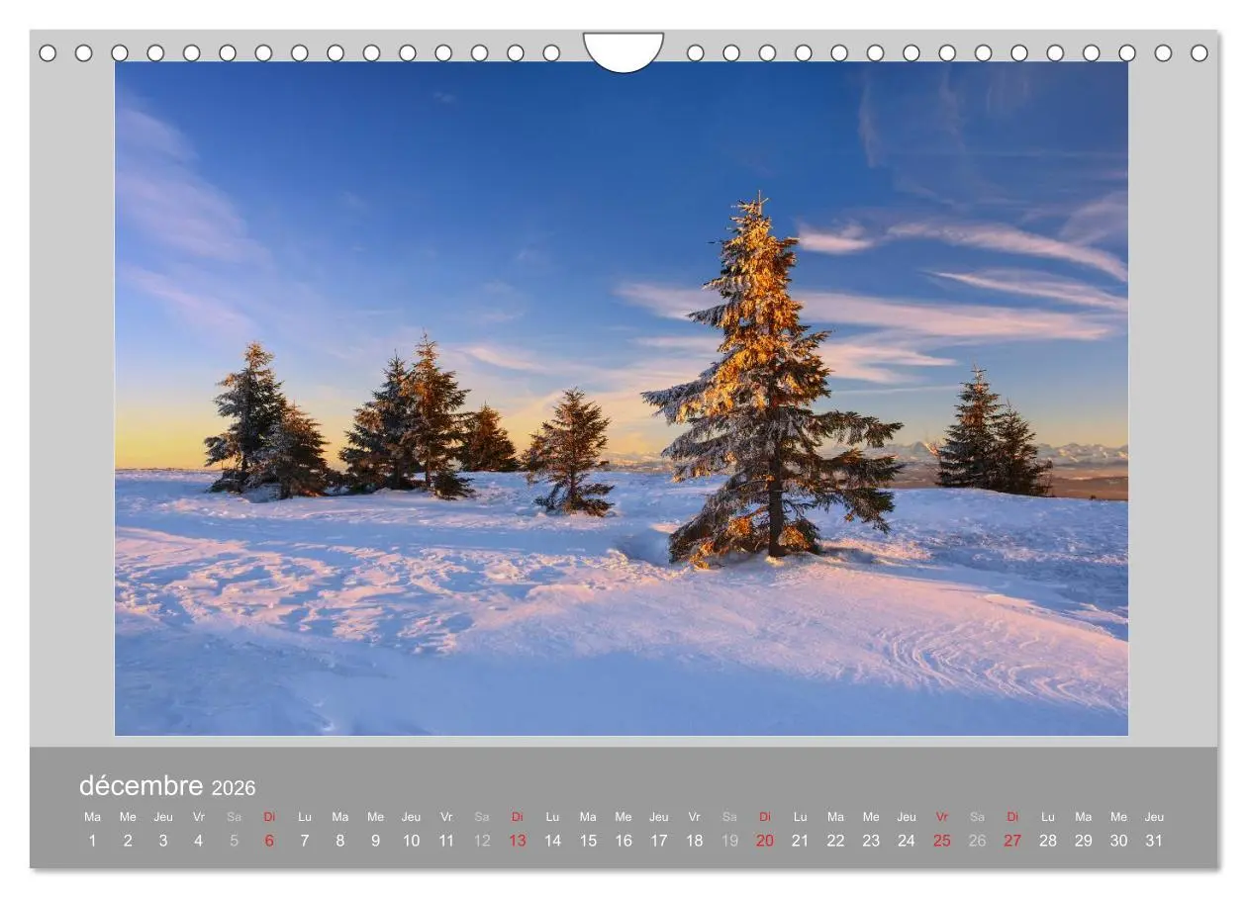
Task: Click the greyed date 26
Action: coord(977,840)
